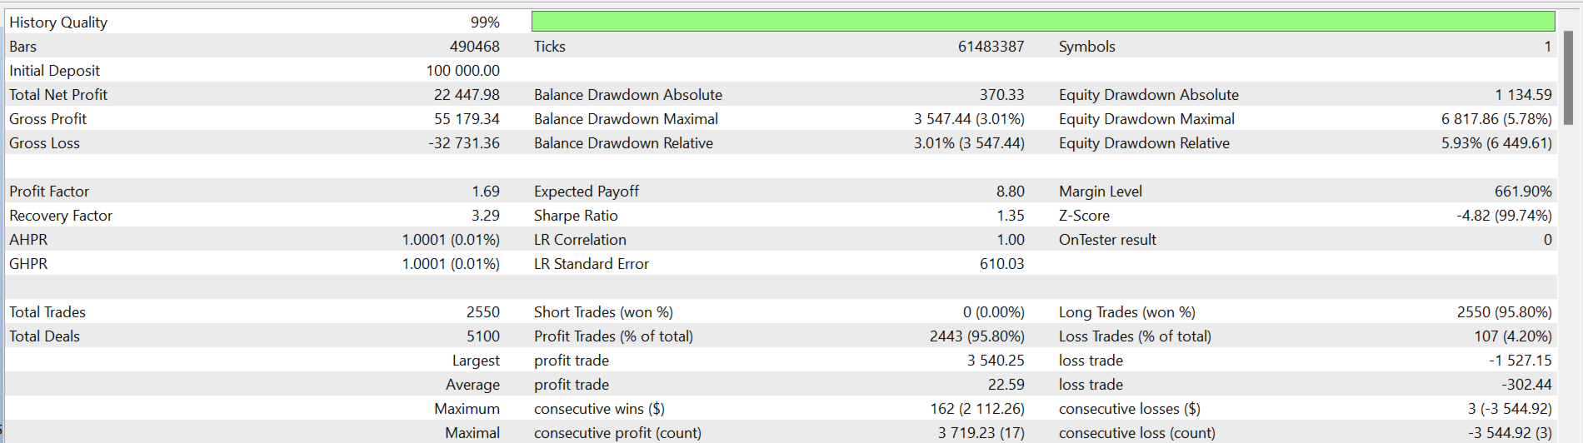Click the green History Quality progress bar

click(x=1043, y=22)
